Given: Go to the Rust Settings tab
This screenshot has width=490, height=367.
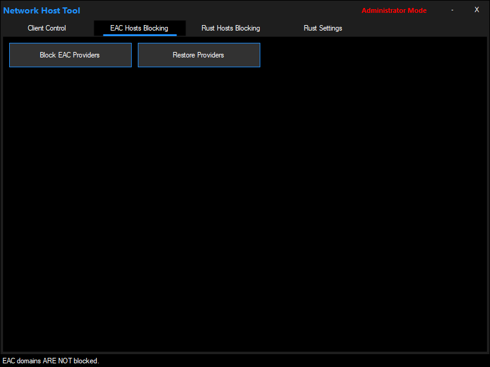Looking at the screenshot, I should coord(323,28).
